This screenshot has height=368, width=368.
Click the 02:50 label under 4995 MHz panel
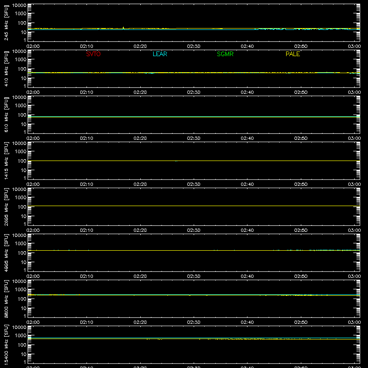point(301,276)
